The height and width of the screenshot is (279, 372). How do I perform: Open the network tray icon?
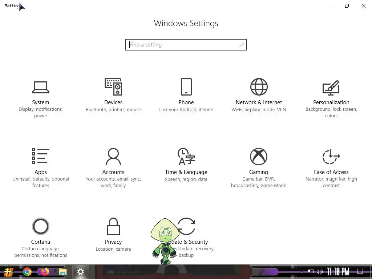coord(311,272)
